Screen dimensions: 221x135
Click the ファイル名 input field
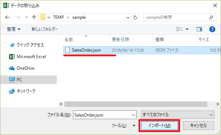pos(105,115)
